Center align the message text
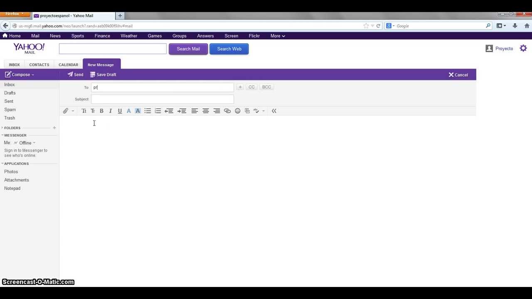Image resolution: width=532 pixels, height=299 pixels. point(206,111)
